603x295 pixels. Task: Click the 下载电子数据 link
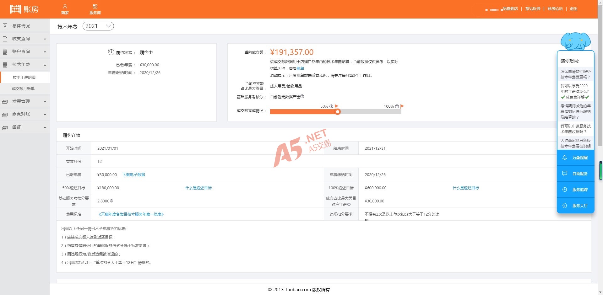tap(134, 175)
